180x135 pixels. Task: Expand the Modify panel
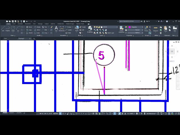pos(39,36)
